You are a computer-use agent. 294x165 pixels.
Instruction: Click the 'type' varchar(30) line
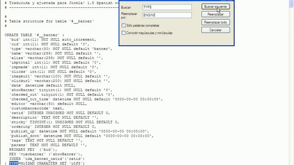coord(61,49)
